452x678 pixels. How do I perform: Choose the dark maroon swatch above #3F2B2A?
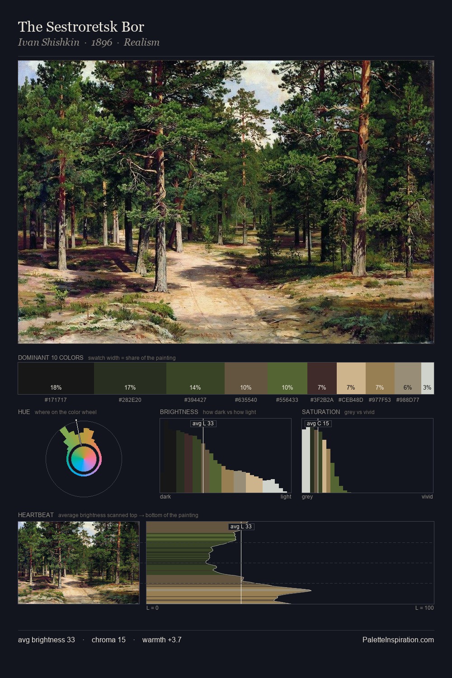pyautogui.click(x=322, y=378)
